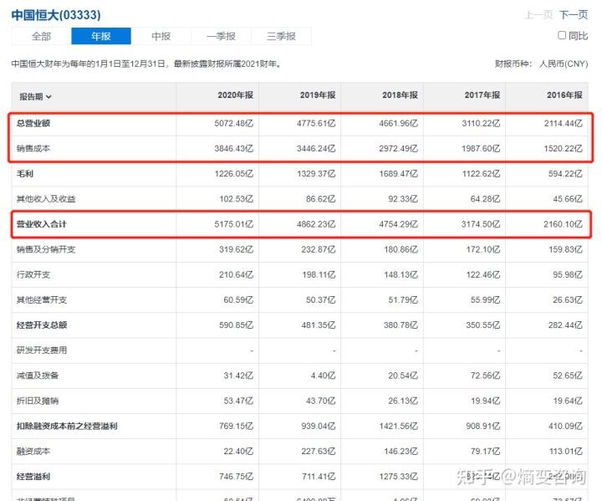The height and width of the screenshot is (501, 602).
Task: Click the 营业收入合计 row label
Action: coord(42,224)
